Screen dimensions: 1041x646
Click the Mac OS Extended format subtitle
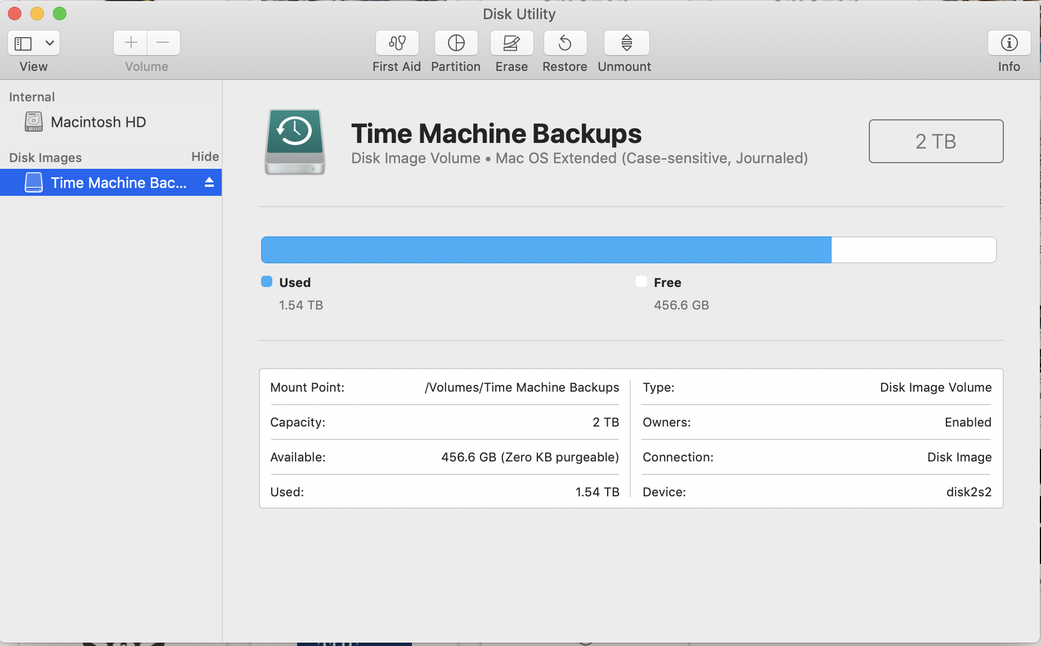click(x=652, y=158)
